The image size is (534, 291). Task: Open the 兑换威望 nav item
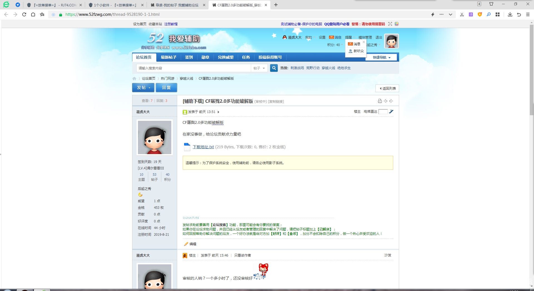click(226, 57)
